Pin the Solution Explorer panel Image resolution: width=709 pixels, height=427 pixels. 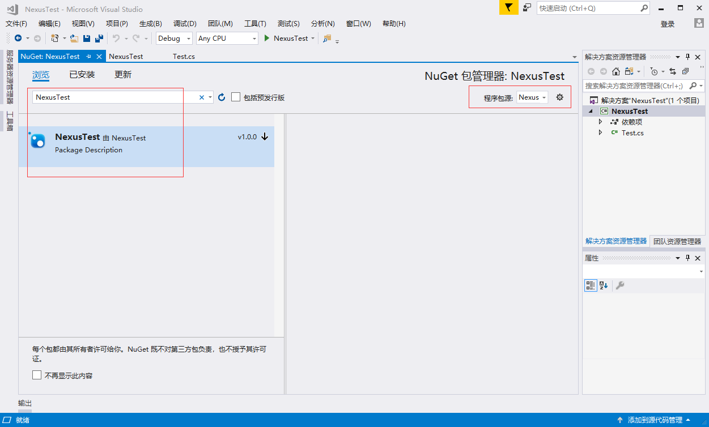688,57
